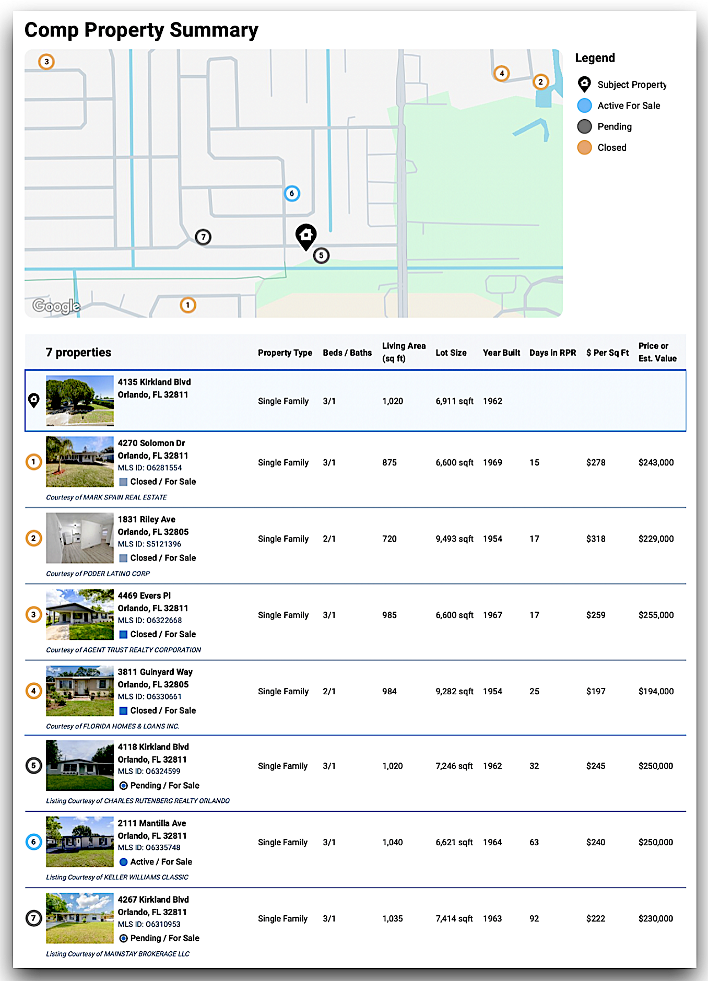Image resolution: width=708 pixels, height=981 pixels.
Task: Select map marker number 1 near bottom
Action: click(188, 305)
